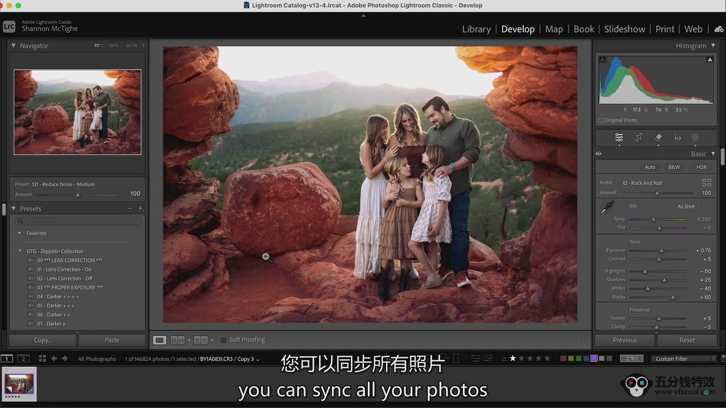Screen dimensions: 726x408
Task: Open the Web module
Action: (693, 28)
